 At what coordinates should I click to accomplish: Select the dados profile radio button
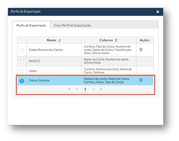pyautogui.click(x=22, y=71)
